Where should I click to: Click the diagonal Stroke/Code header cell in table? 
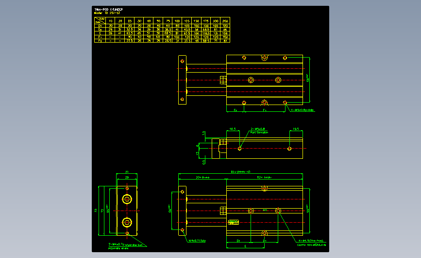pyautogui.click(x=100, y=21)
